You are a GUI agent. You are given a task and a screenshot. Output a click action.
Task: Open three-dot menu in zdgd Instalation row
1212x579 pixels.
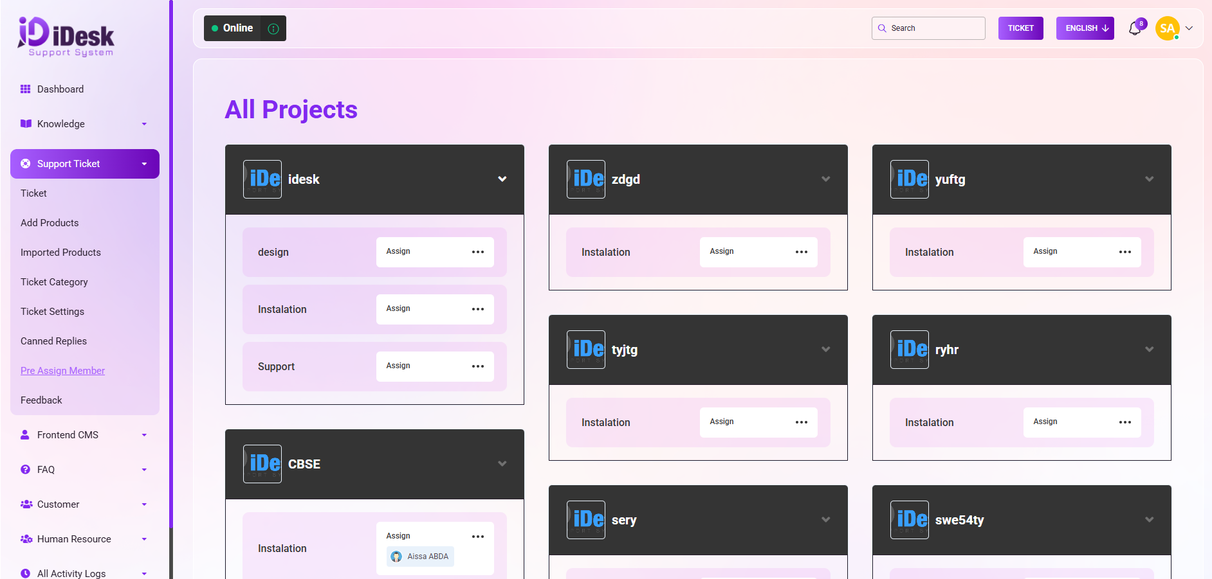pyautogui.click(x=801, y=252)
